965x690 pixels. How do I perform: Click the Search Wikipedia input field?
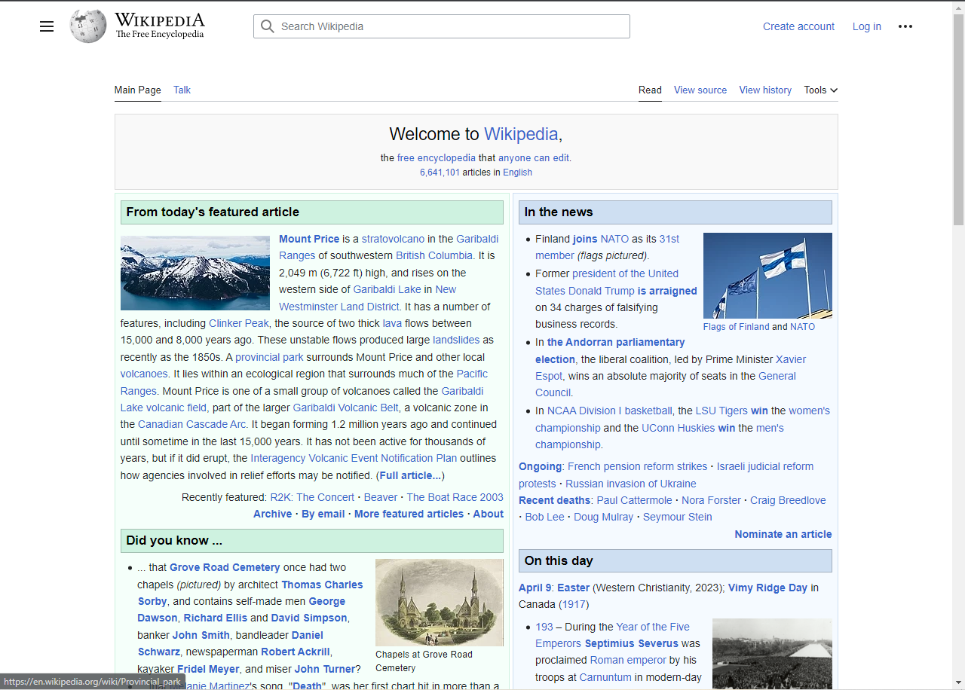pyautogui.click(x=442, y=26)
